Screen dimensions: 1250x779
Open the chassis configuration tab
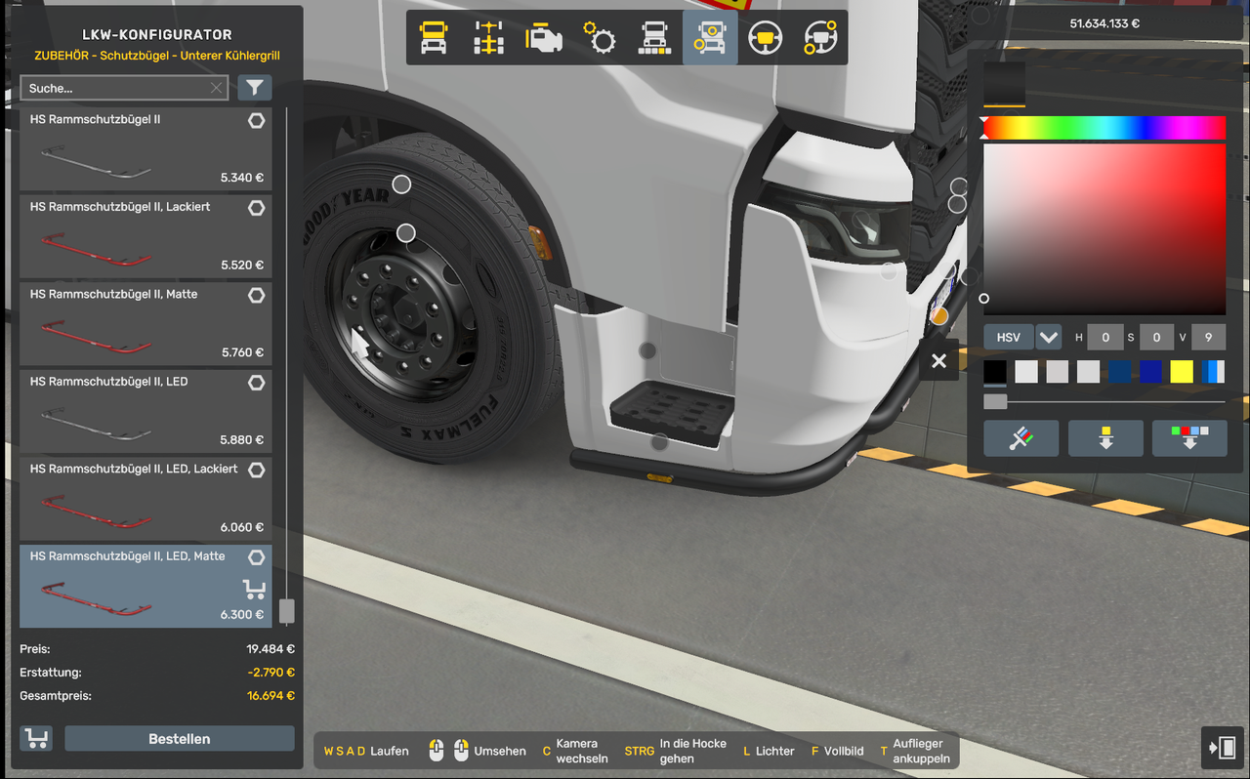tap(487, 38)
